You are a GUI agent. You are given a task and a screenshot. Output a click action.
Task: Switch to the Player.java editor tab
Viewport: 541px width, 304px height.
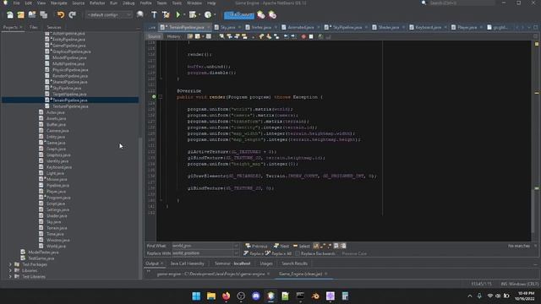(x=467, y=27)
